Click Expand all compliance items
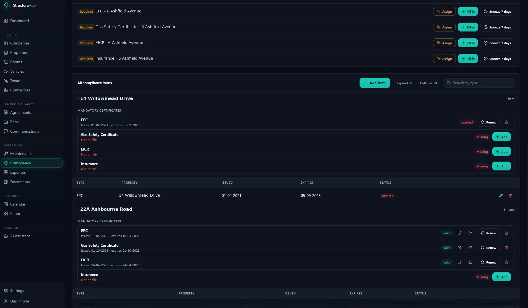 coord(404,83)
